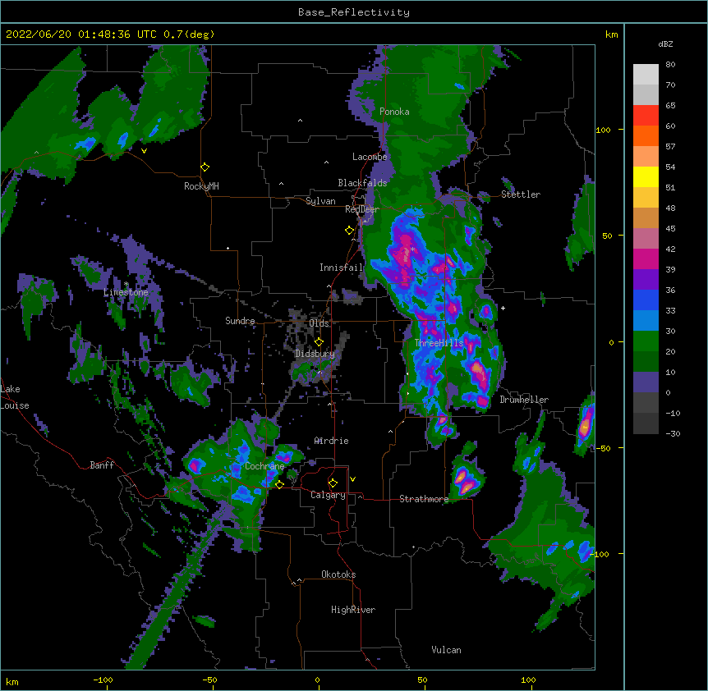Click the Vulcan label
The height and width of the screenshot is (691, 708).
pyautogui.click(x=446, y=650)
